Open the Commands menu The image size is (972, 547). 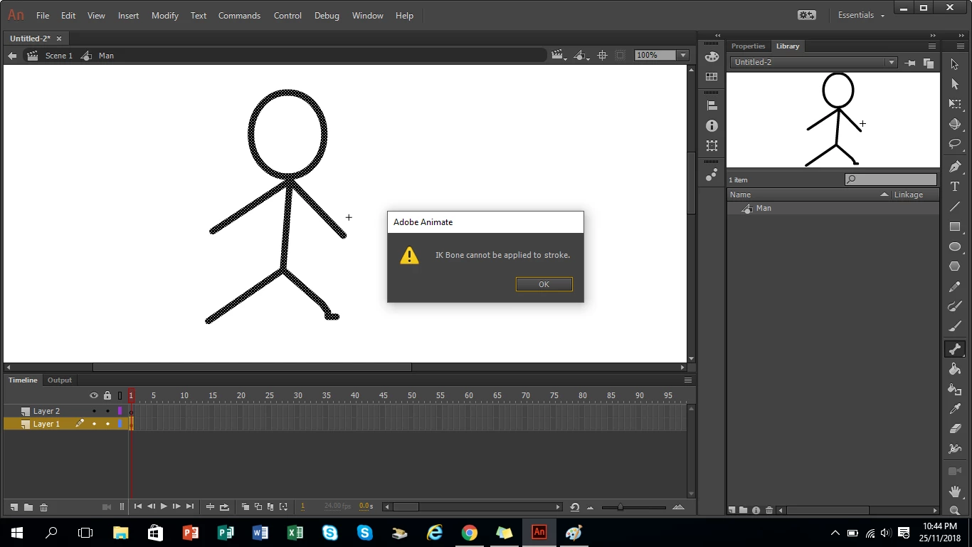239,15
